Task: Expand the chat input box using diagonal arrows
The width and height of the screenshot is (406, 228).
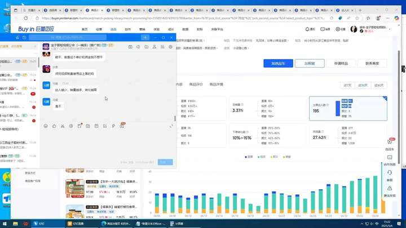Action: pos(171,126)
